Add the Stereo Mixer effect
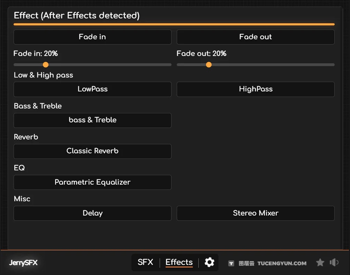The width and height of the screenshot is (350, 275). pos(256,213)
